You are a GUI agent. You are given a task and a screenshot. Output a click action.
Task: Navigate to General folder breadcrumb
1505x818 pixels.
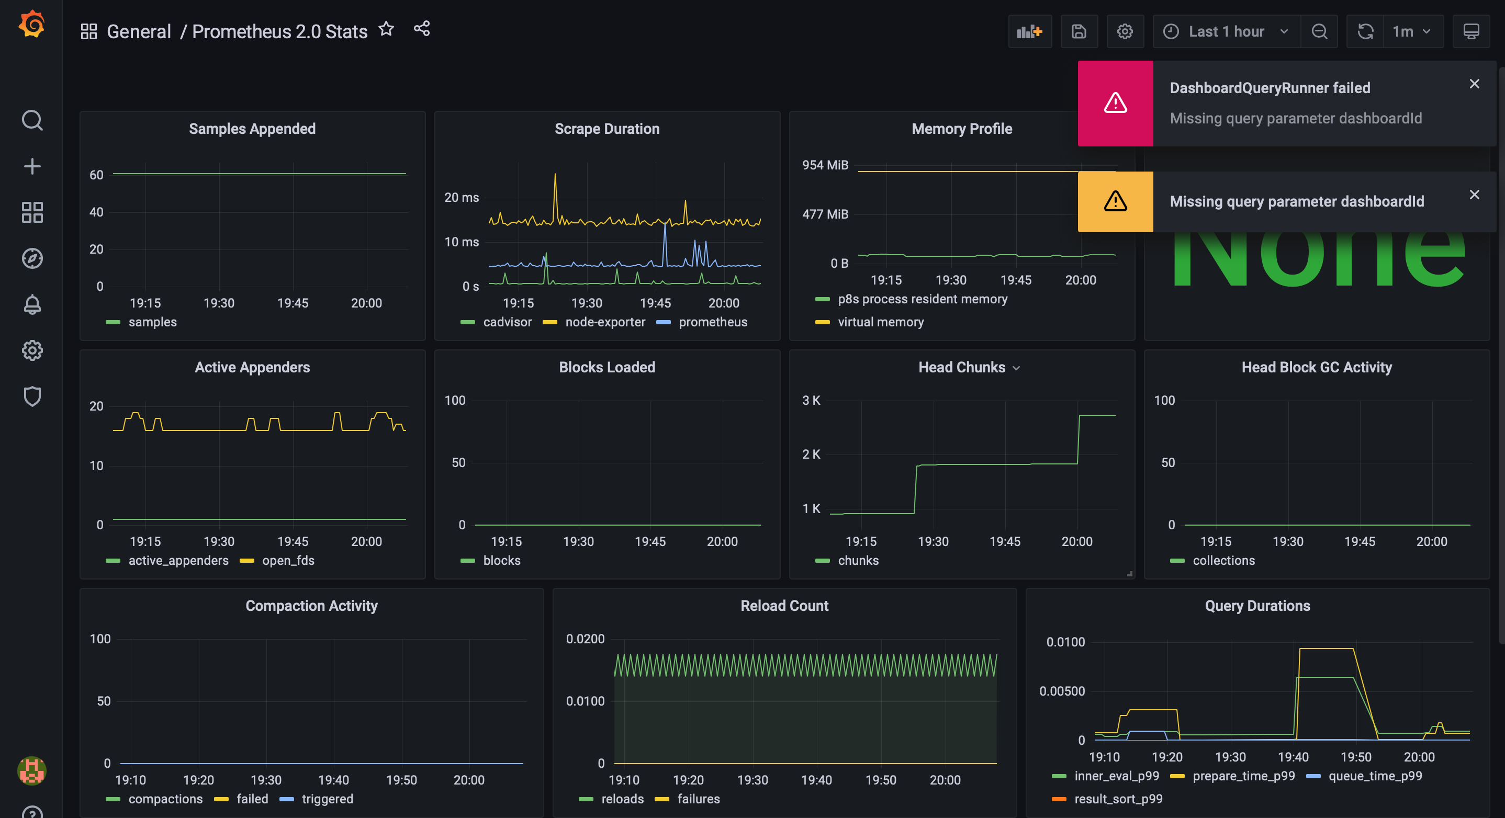(139, 31)
